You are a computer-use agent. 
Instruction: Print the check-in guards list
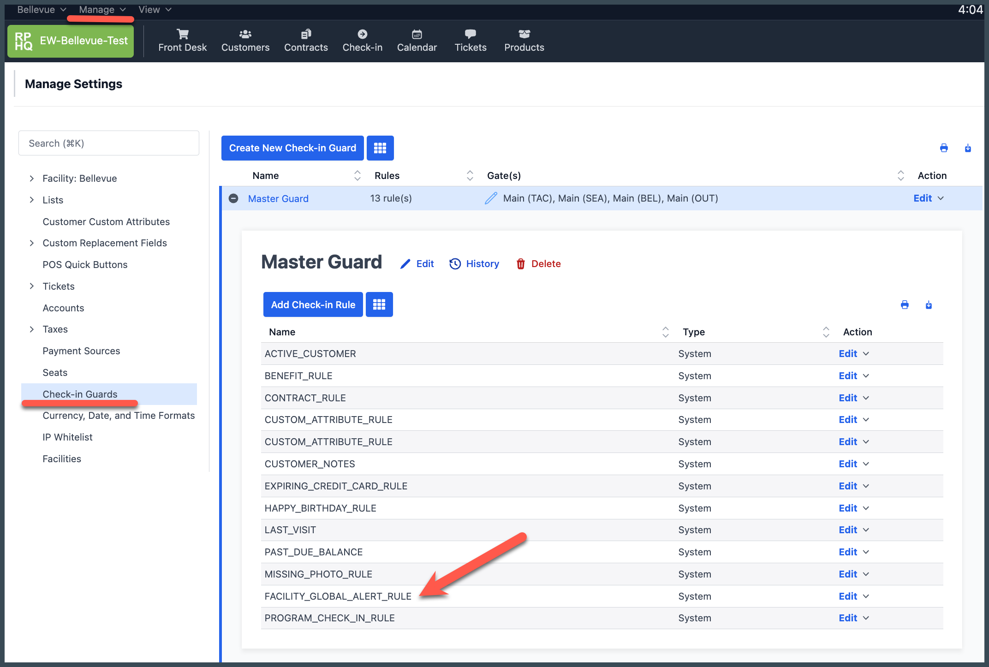(944, 148)
